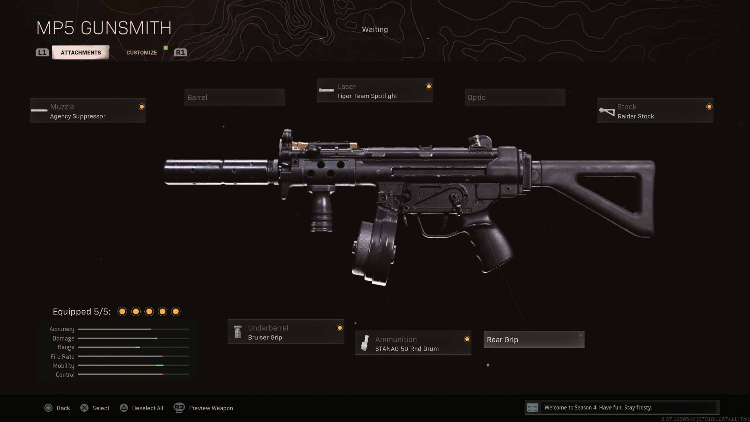
Task: Open the empty Optic attachment slot
Action: [x=515, y=97]
